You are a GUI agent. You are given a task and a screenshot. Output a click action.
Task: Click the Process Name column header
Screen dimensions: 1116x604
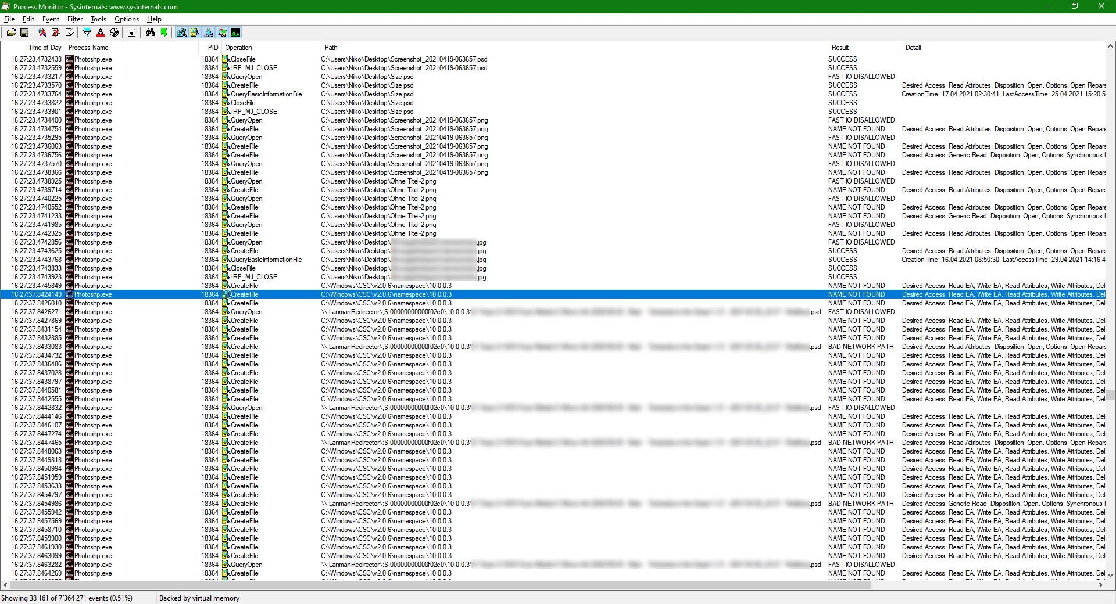131,48
